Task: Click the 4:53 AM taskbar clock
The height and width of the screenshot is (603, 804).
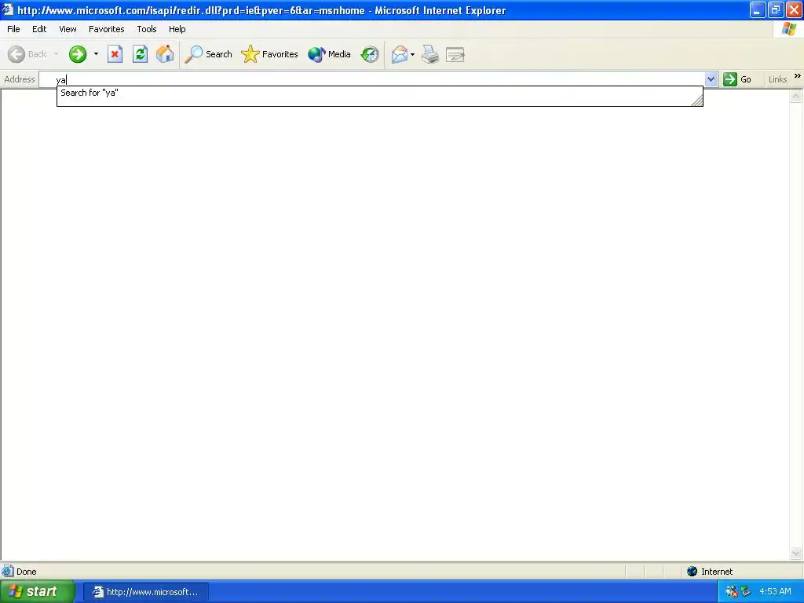Action: coord(775,591)
